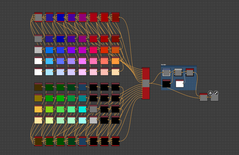Pick the olive yellow color node
Viewport: 239px width, 155px height.
(x=38, y=98)
